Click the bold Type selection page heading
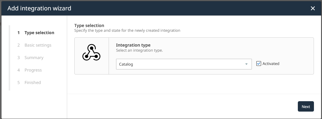Image resolution: width=322 pixels, height=119 pixels. click(x=89, y=26)
